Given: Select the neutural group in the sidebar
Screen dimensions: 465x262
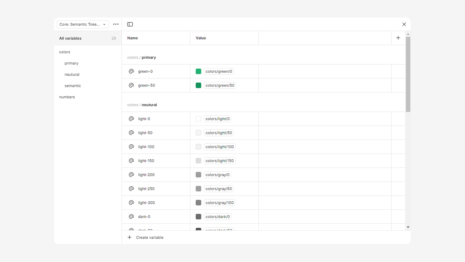Looking at the screenshot, I should 72,75.
